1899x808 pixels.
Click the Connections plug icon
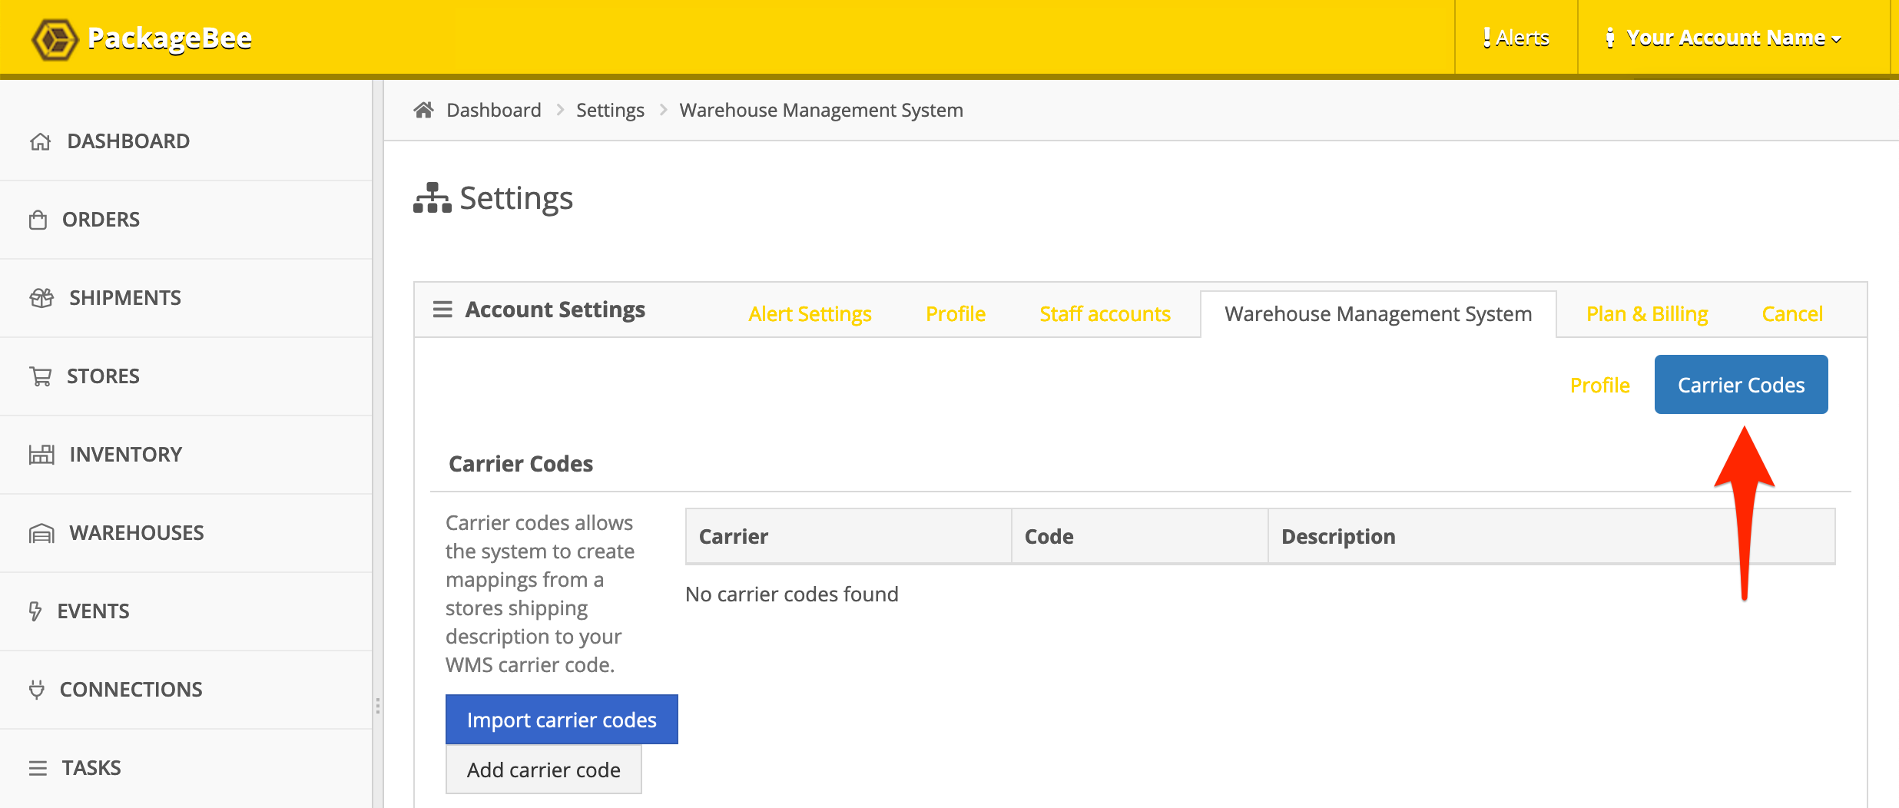[x=37, y=690]
